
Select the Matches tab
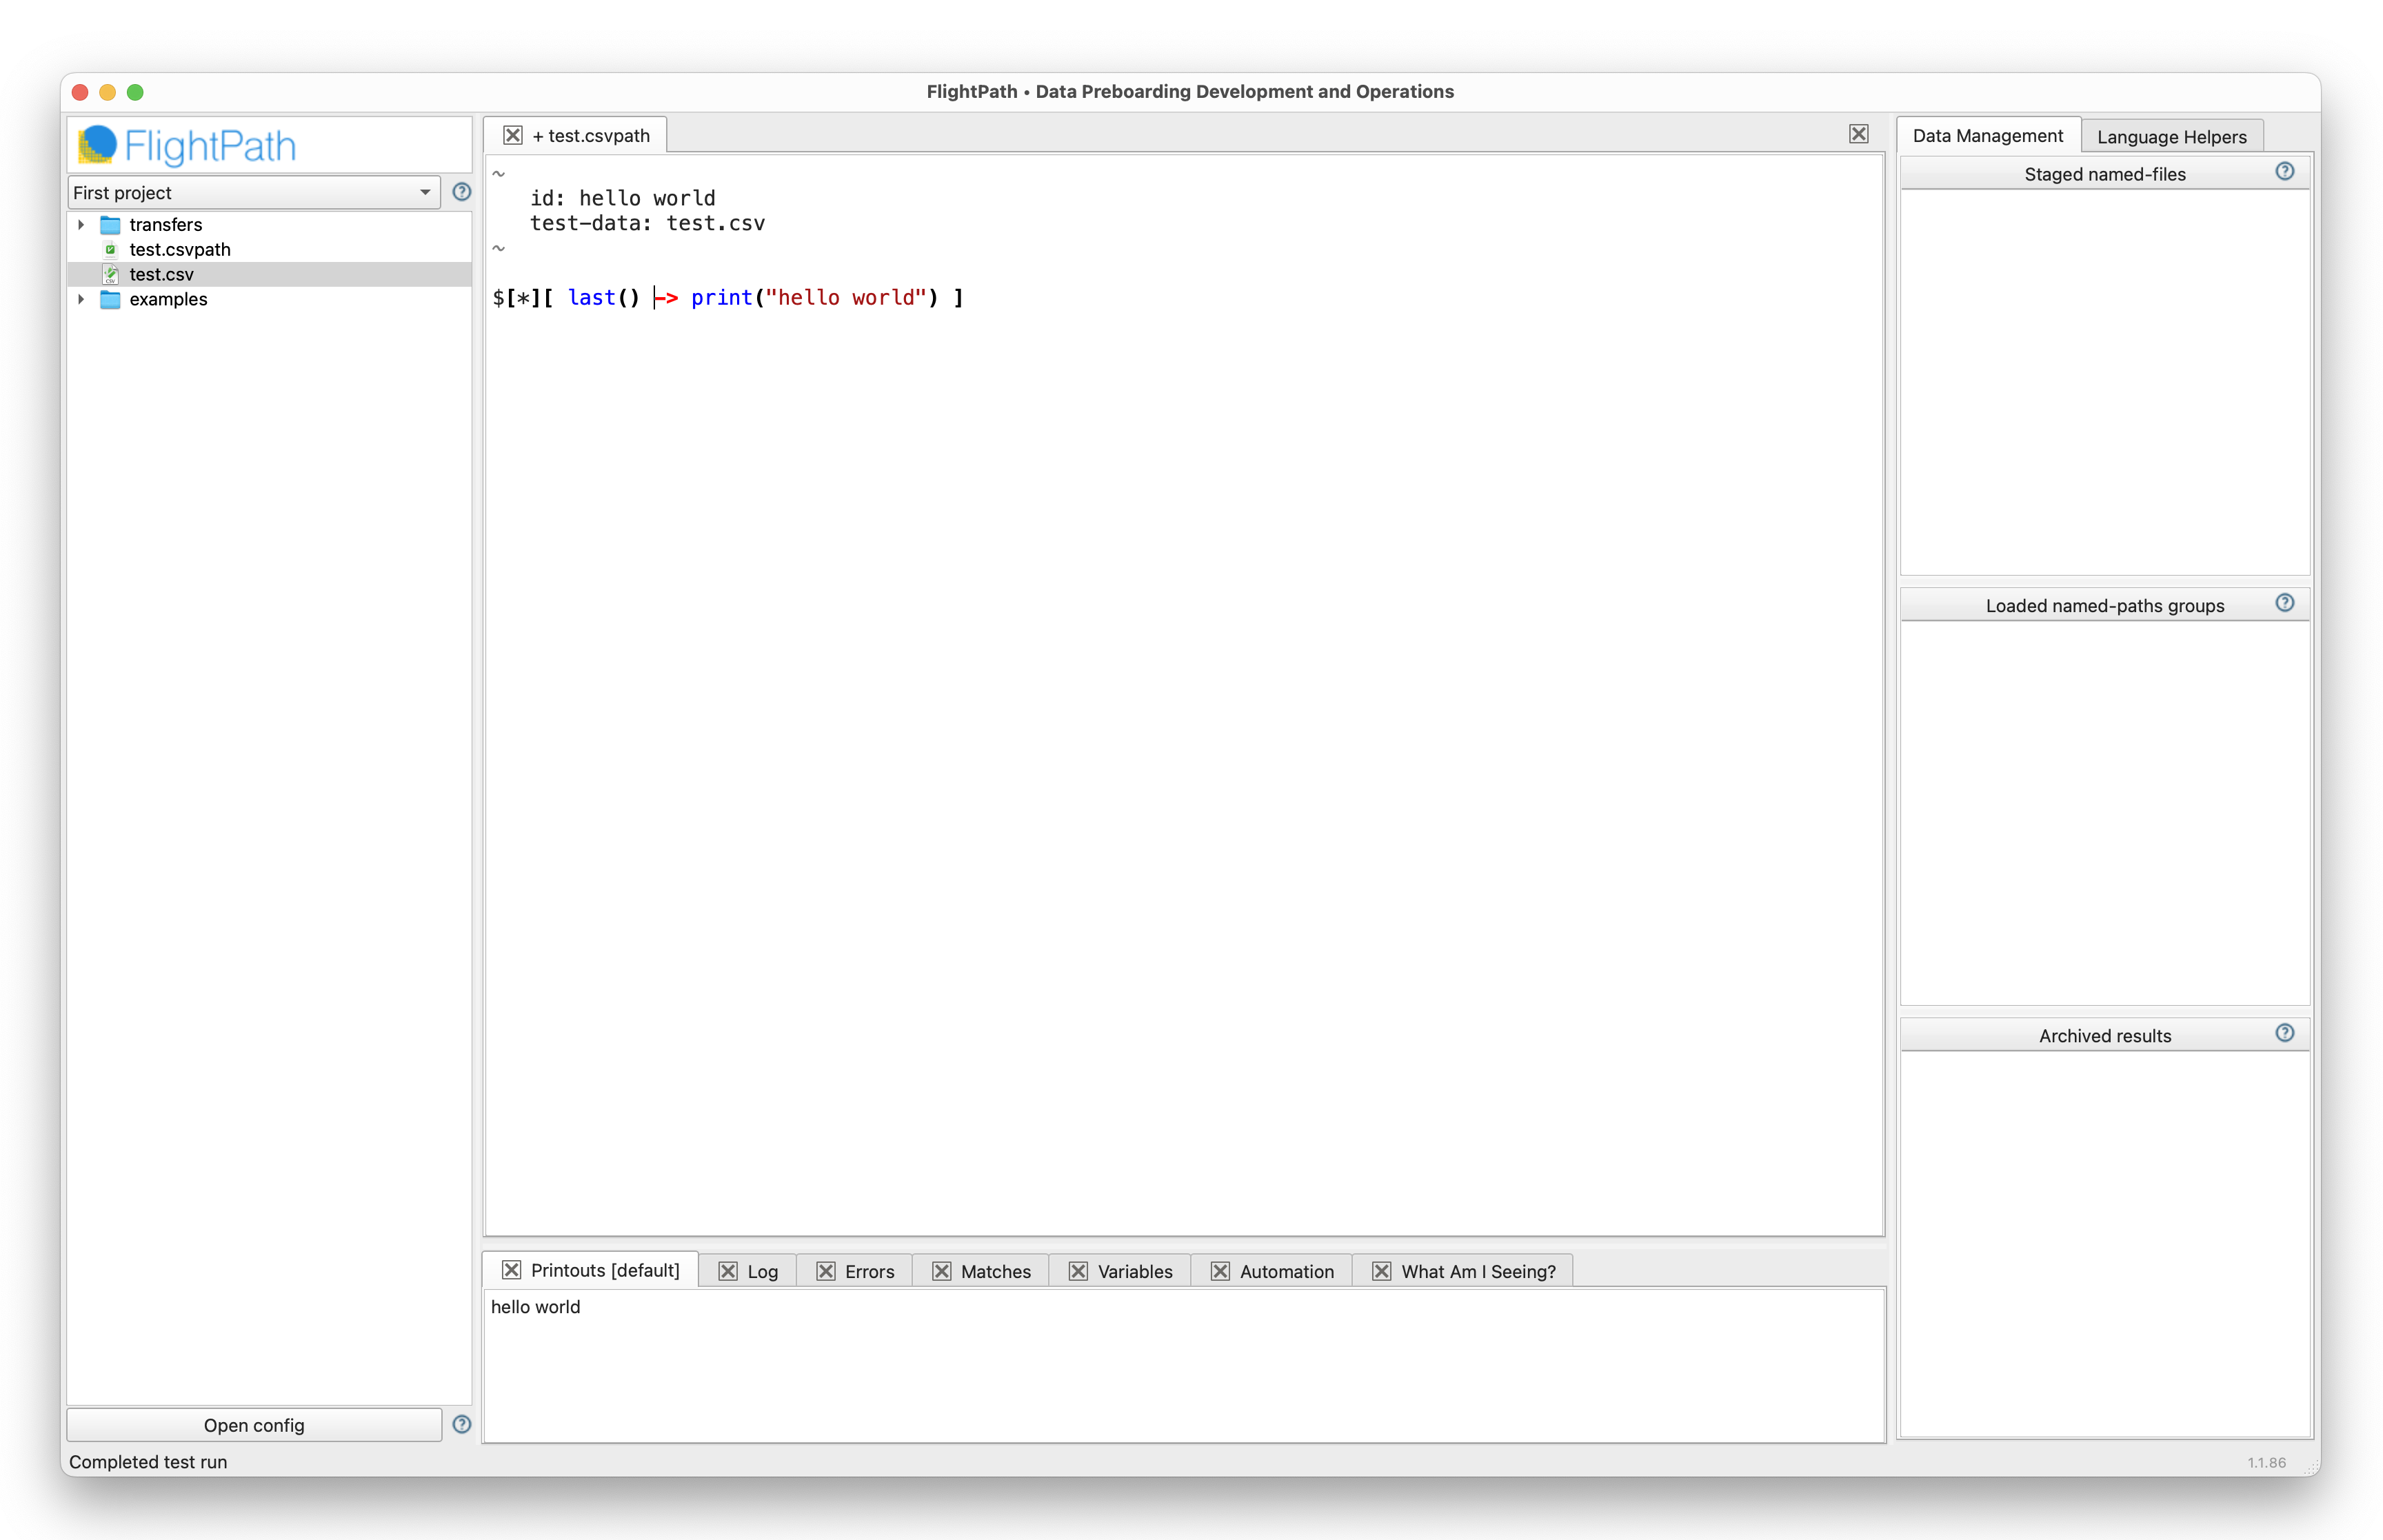point(995,1271)
